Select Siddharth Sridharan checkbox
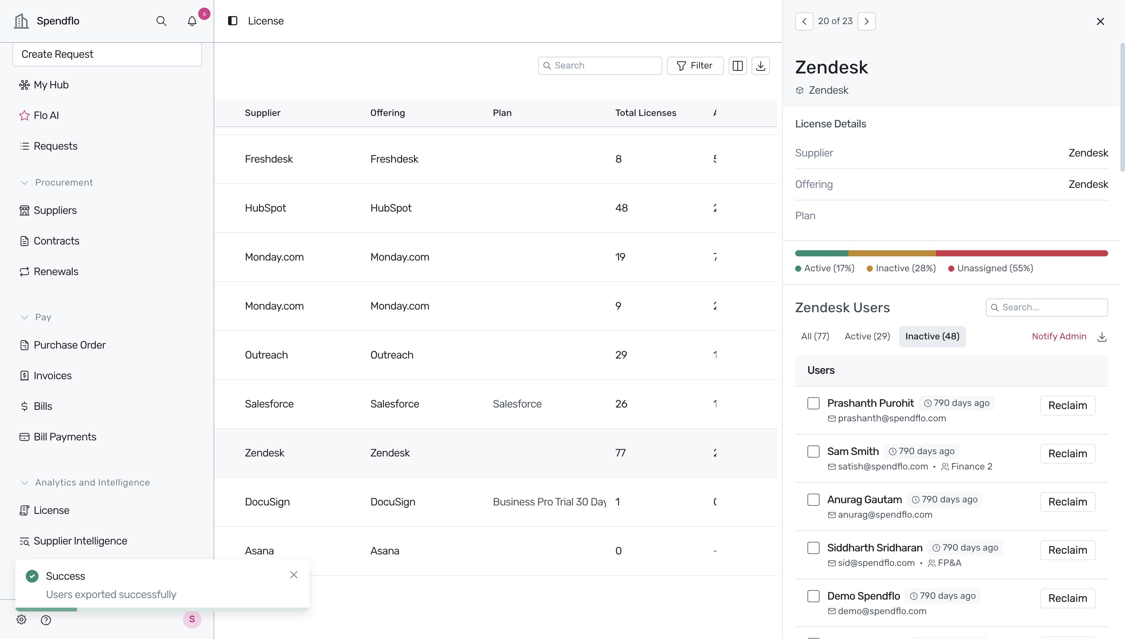Image resolution: width=1125 pixels, height=639 pixels. pyautogui.click(x=813, y=548)
